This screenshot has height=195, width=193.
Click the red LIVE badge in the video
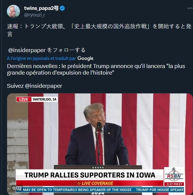click(24, 99)
